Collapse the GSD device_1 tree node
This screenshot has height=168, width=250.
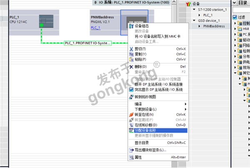pyautogui.click(x=194, y=20)
